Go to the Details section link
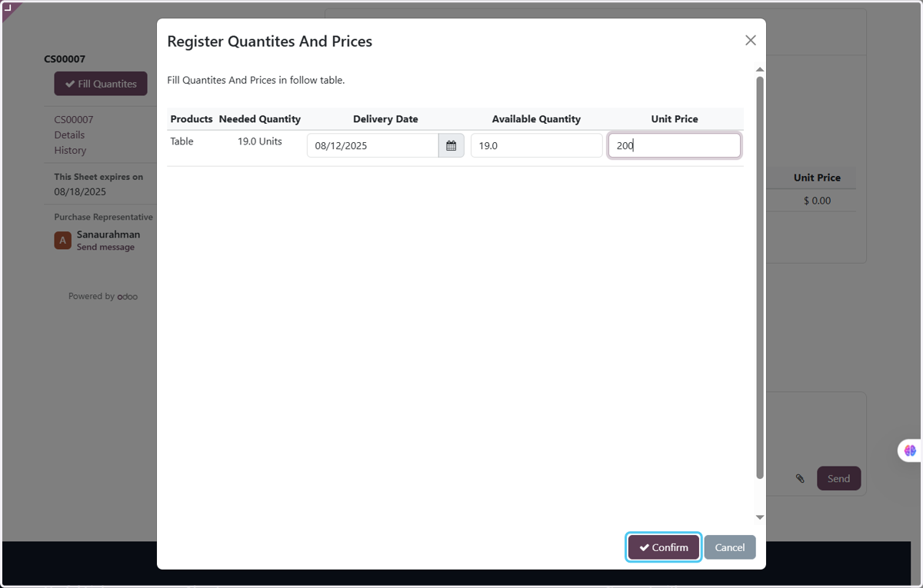The width and height of the screenshot is (923, 588). tap(69, 135)
